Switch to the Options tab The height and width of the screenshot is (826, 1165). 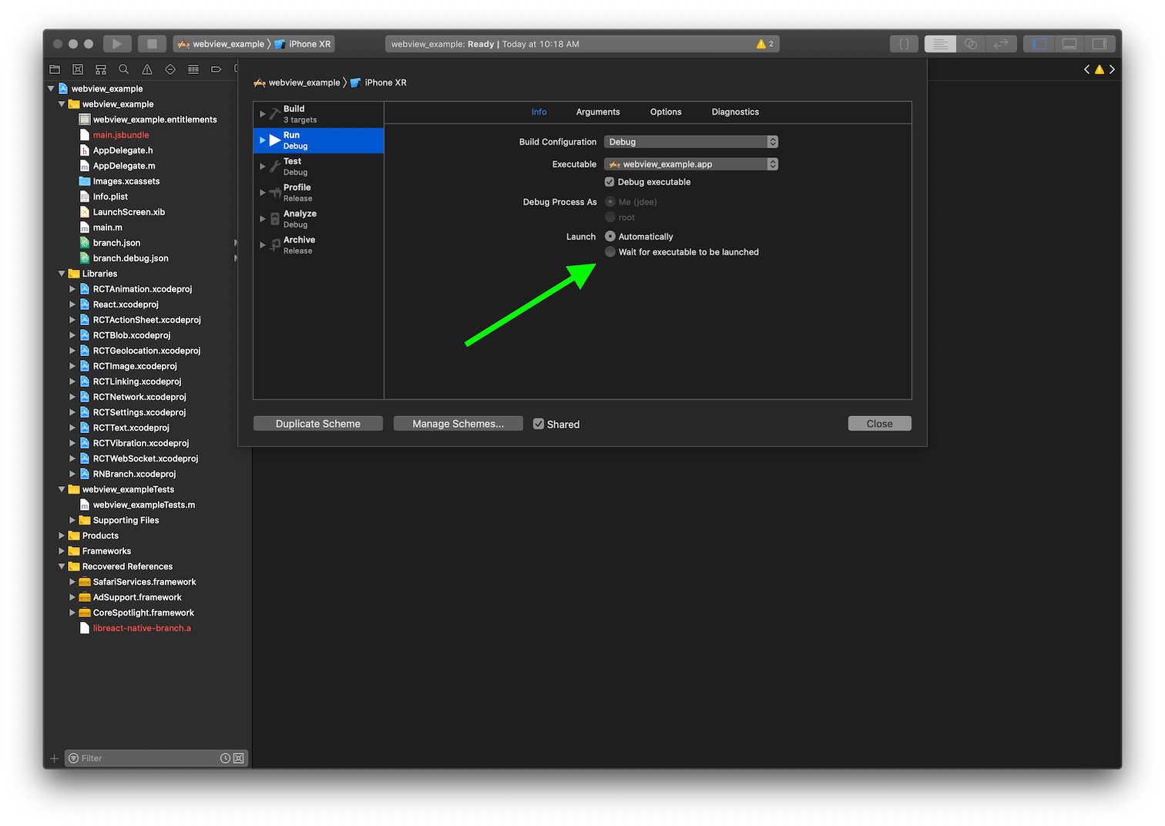(666, 112)
